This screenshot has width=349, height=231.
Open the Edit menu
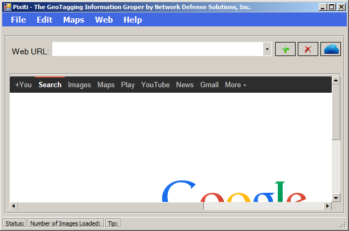click(x=44, y=20)
